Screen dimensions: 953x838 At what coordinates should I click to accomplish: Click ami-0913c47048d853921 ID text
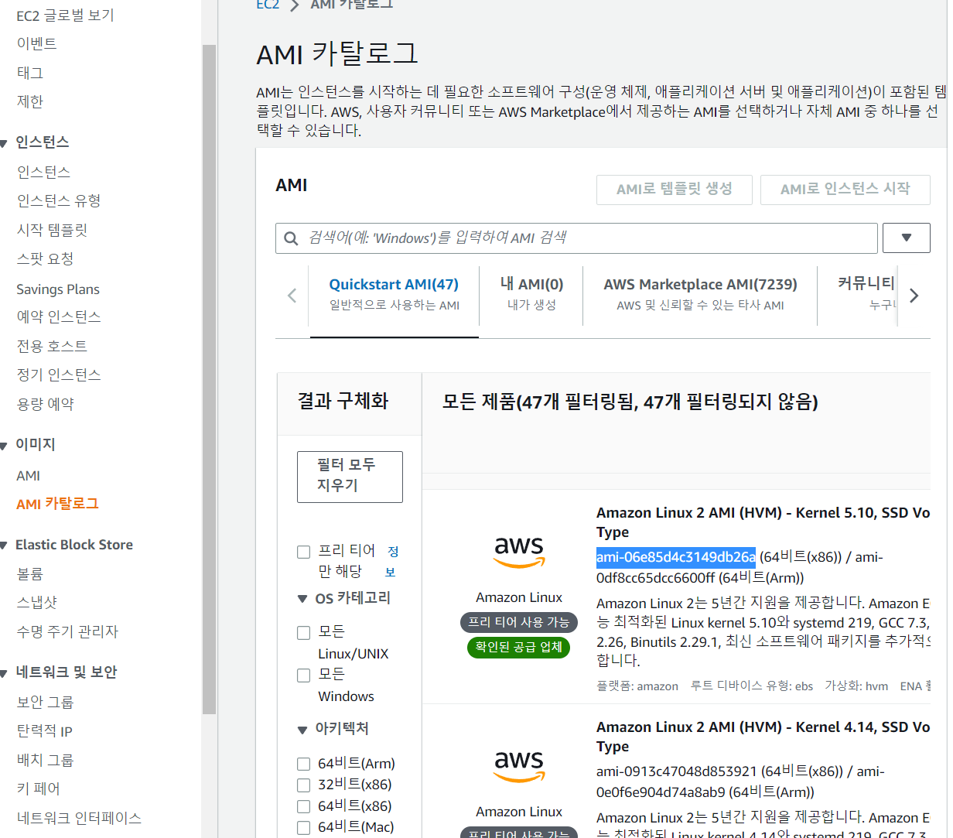tap(677, 771)
